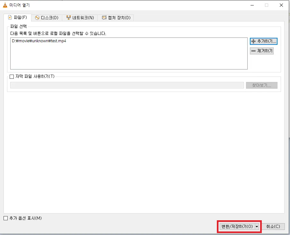
Task: Enable the 자막 파일 사용하기 checkbox
Action: (x=12, y=77)
